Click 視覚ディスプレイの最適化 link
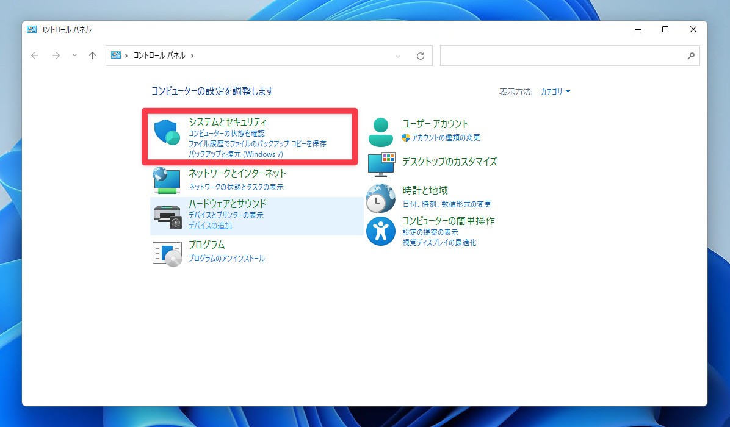This screenshot has width=730, height=427. 439,243
